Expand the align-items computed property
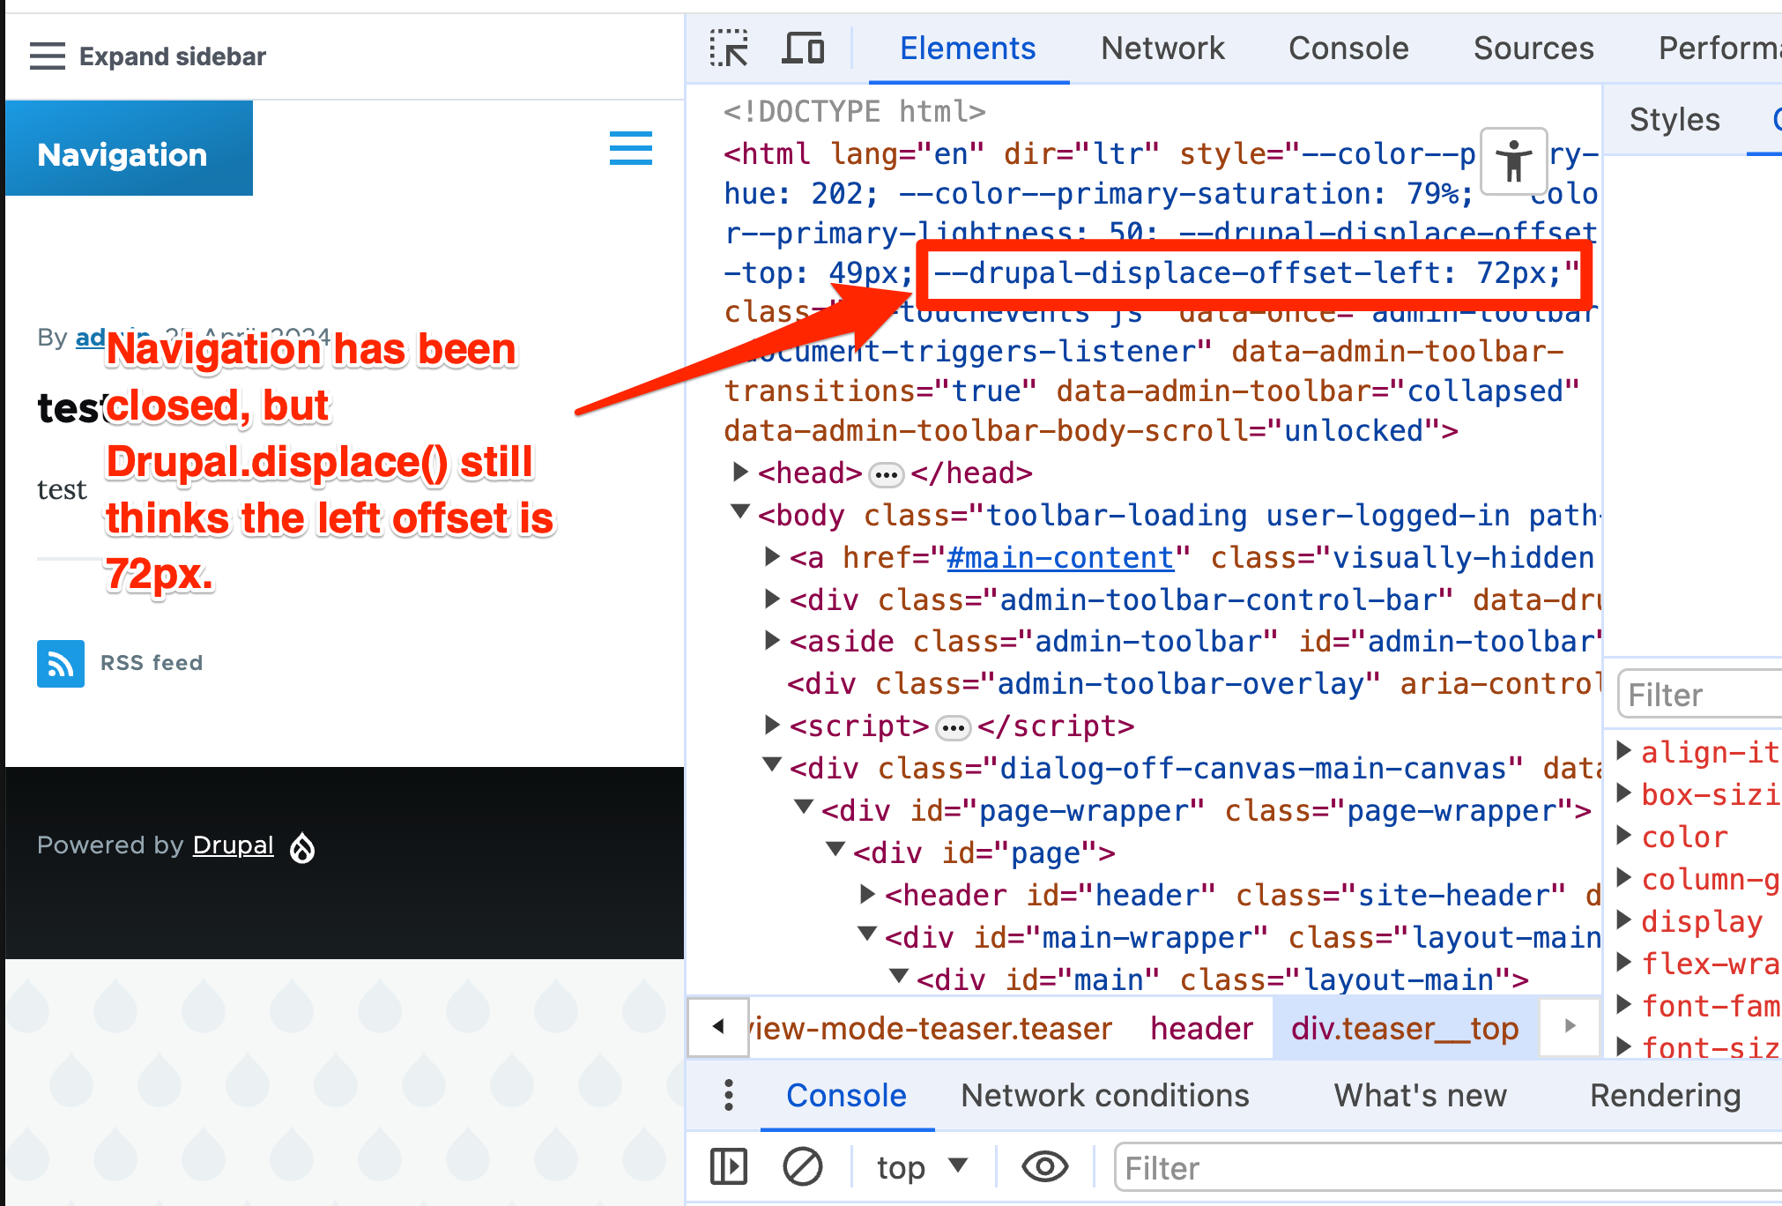Screen dimensions: 1782x1206 coord(1624,751)
